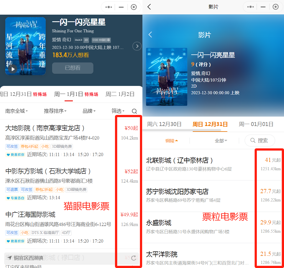Select 周六 12月30日 date tab in Piaoli
The width and height of the screenshot is (284, 268).
pyautogui.click(x=164, y=124)
